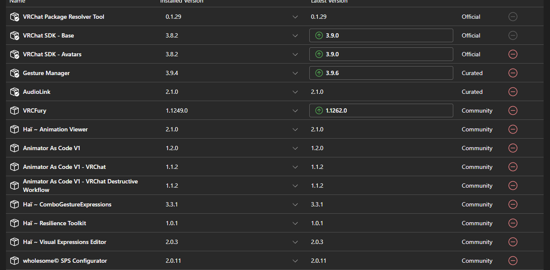Open VRCFury installed version dropdown
Image resolution: width=550 pixels, height=270 pixels.
pos(295,110)
